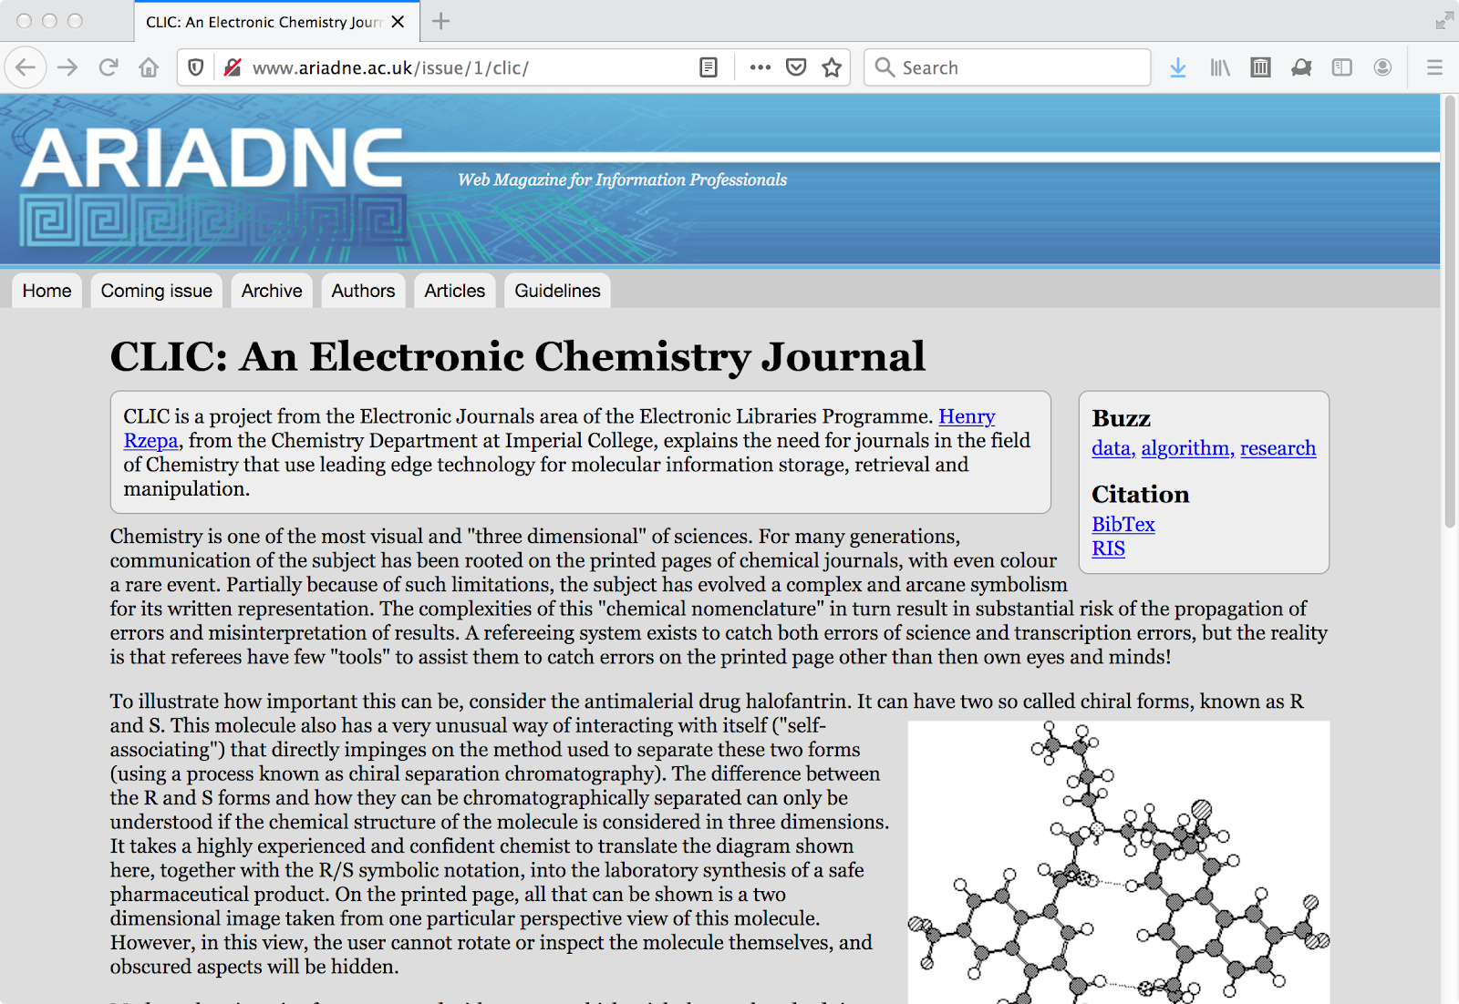
Task: Open tracking protection shield info
Action: point(195,67)
